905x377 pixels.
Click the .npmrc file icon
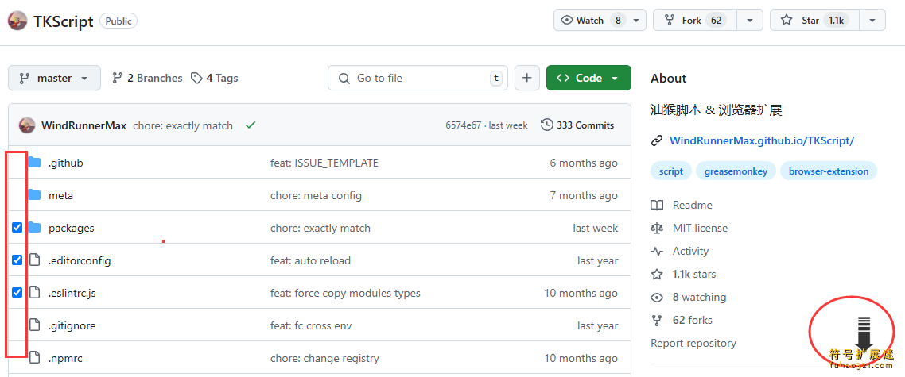(x=35, y=358)
